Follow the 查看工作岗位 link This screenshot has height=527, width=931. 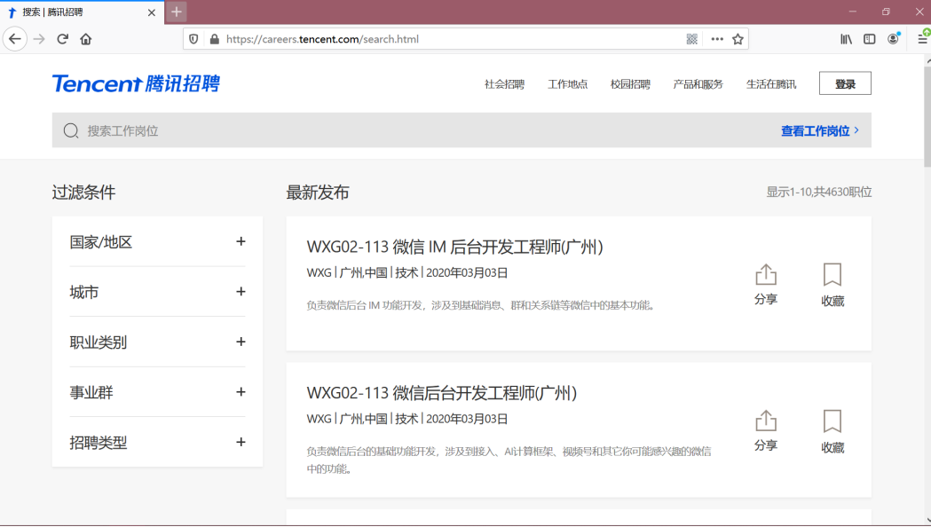(817, 130)
